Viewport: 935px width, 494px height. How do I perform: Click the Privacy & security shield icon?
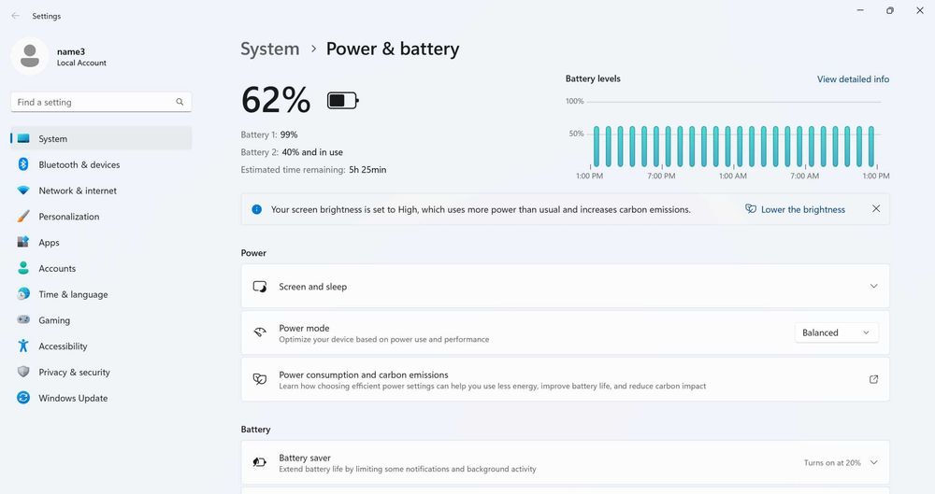click(x=23, y=372)
